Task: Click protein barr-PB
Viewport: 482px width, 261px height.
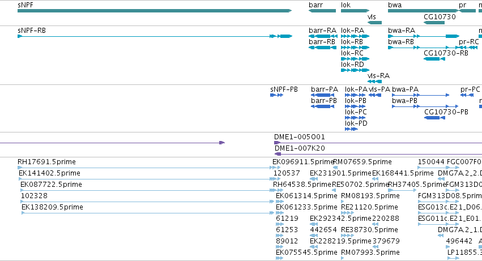Action: pos(324,101)
